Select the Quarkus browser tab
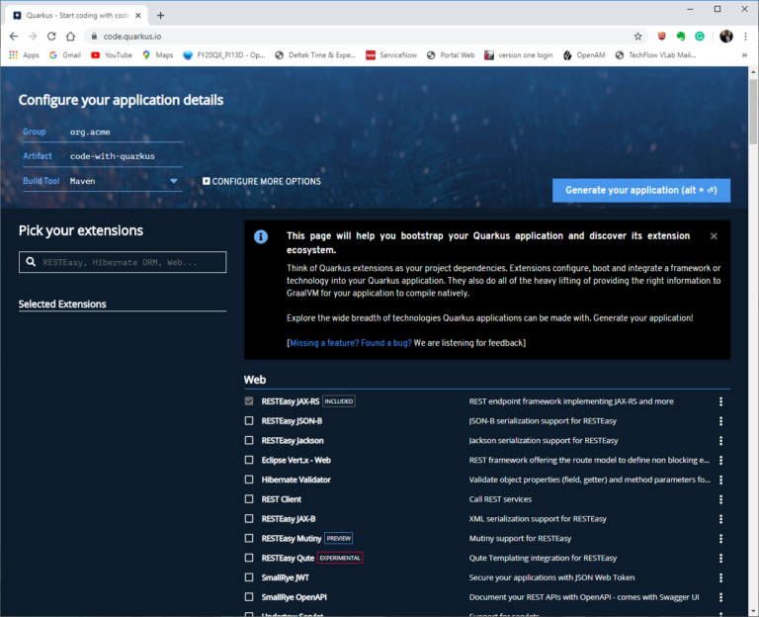Screen dimensions: 759x617 pos(77,16)
